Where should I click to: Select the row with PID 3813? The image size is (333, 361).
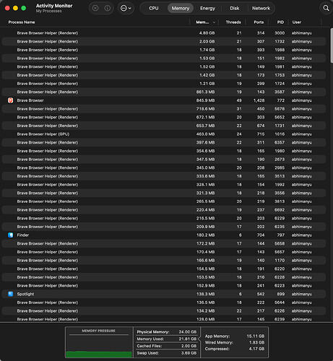pos(164,201)
